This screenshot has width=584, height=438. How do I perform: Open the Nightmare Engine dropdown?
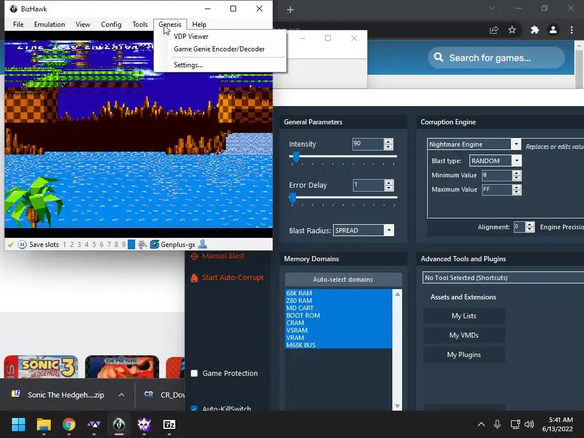516,144
